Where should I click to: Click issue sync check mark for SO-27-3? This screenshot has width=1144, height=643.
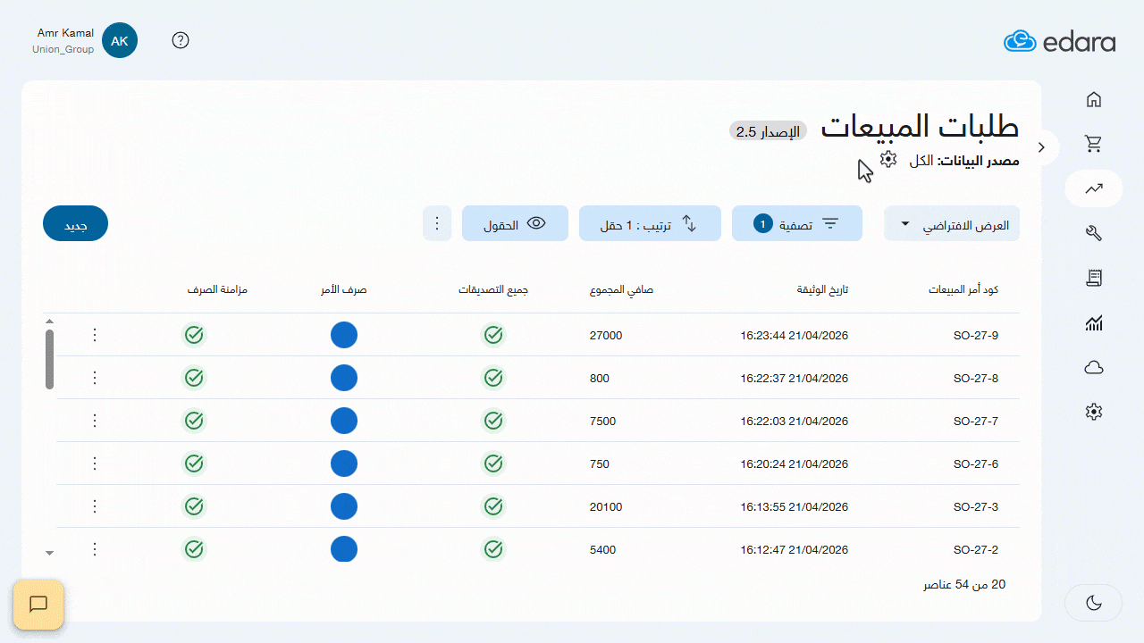194,506
